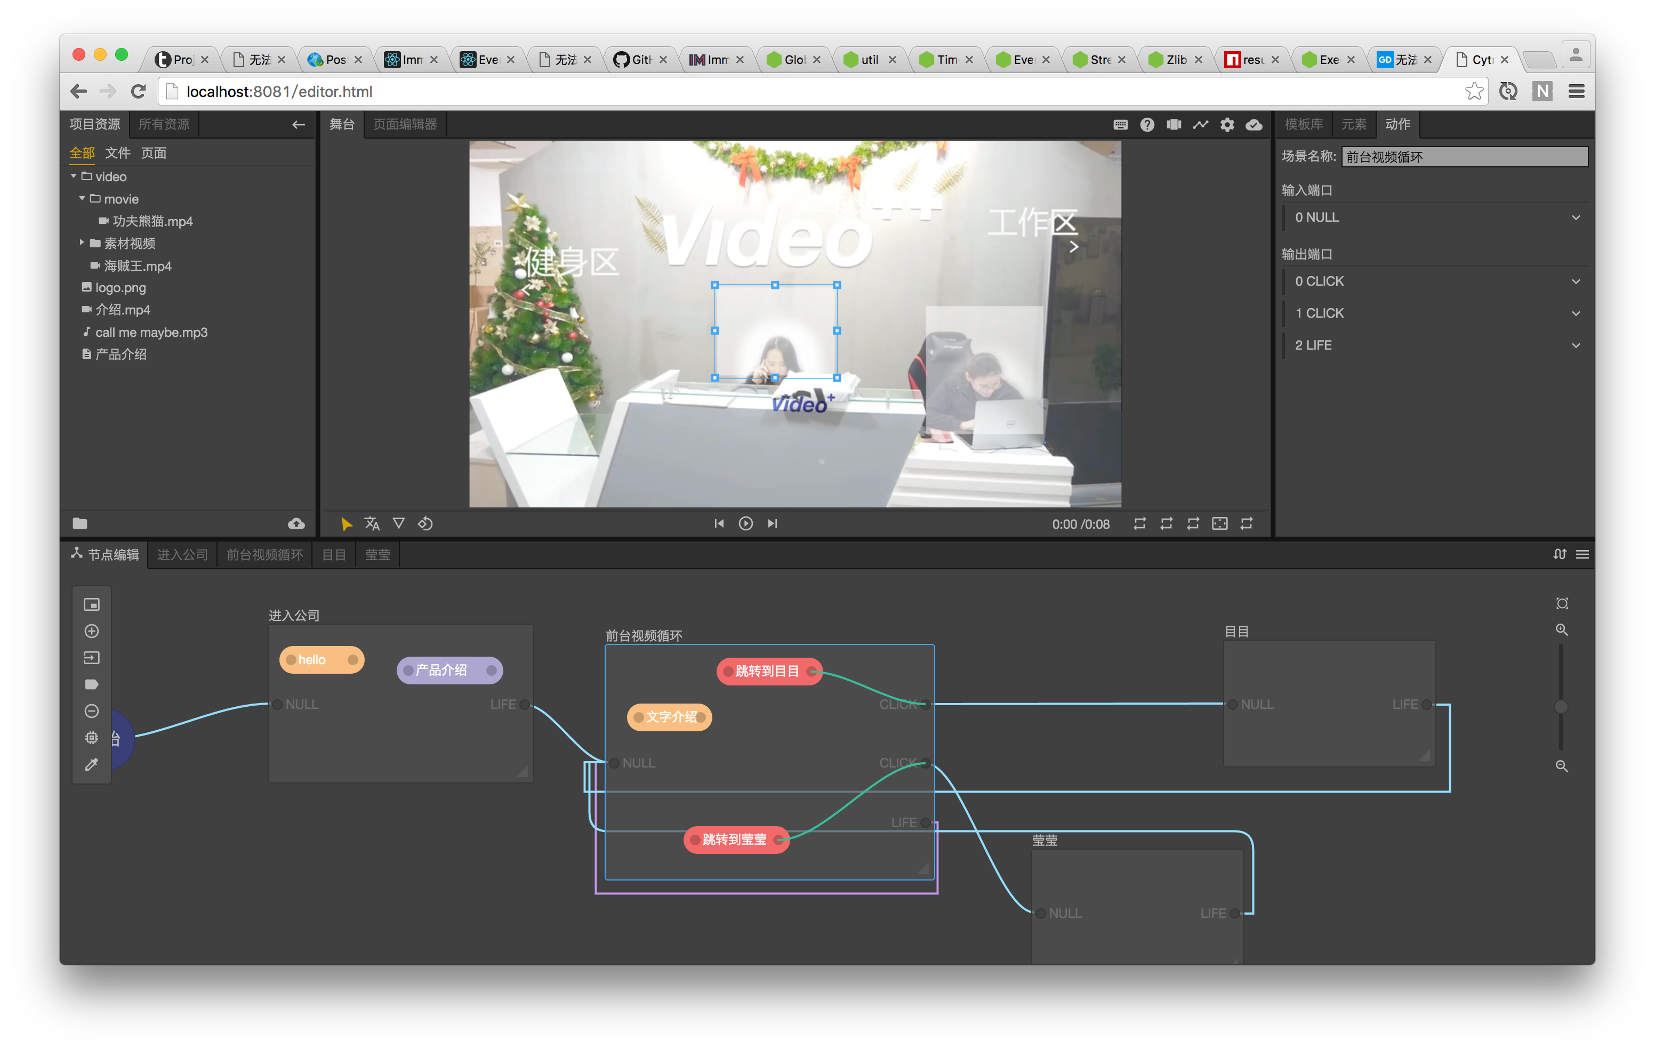The height and width of the screenshot is (1050, 1655).
Task: Click the add node plus-circle icon
Action: pyautogui.click(x=91, y=632)
